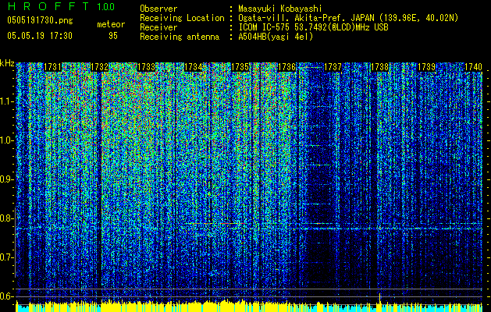491x312 pixels.
Task: Click the HROFFT 1.0.0 title text
Action: pyautogui.click(x=61, y=6)
